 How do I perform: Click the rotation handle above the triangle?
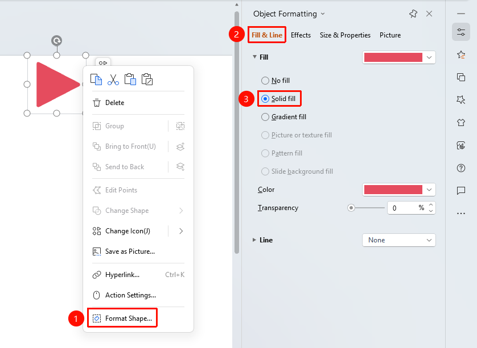pyautogui.click(x=56, y=40)
